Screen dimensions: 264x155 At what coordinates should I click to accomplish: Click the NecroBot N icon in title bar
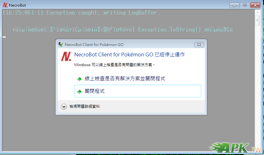click(5, 5)
